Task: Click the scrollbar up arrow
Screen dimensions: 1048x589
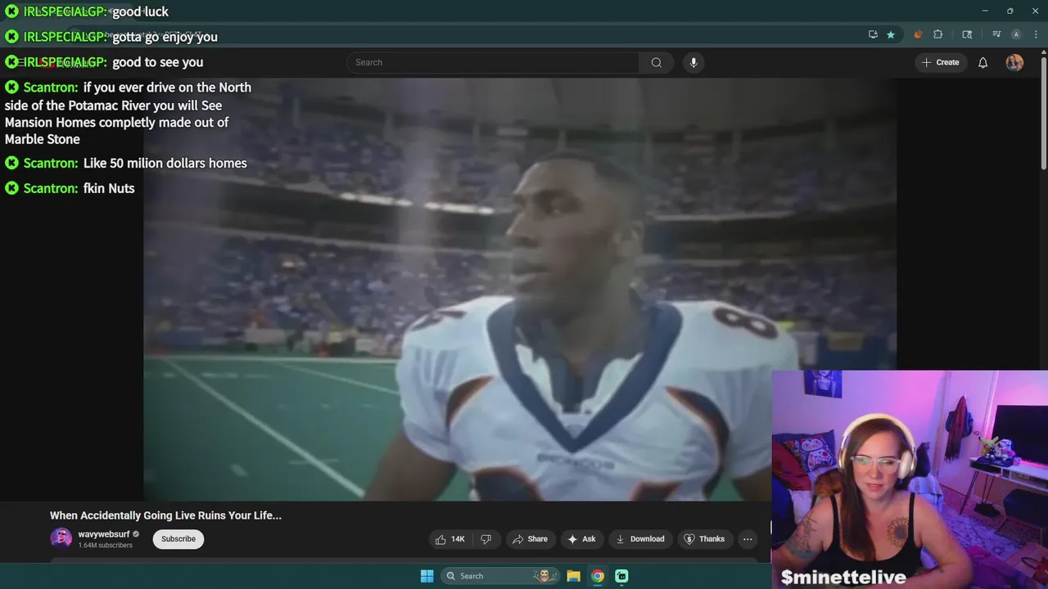Action: [x=1043, y=53]
